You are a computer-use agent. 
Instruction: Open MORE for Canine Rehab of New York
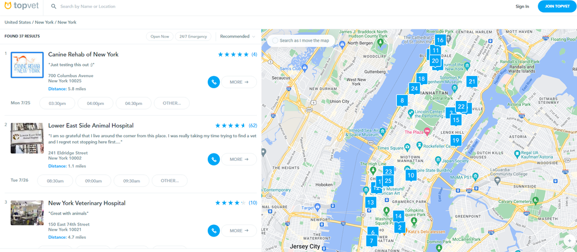coord(239,82)
